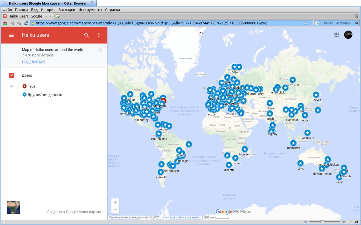The width and height of the screenshot is (361, 225).
Task: Select the cebif map marker
Action: (x=339, y=177)
